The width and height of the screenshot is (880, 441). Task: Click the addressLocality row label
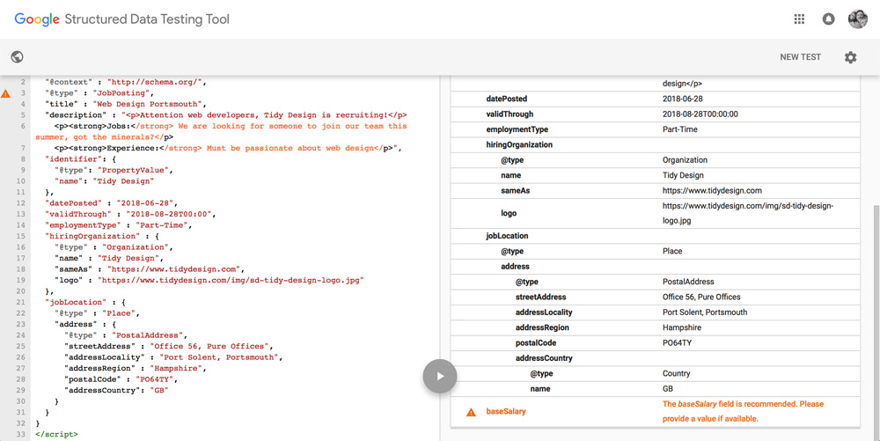coord(544,312)
